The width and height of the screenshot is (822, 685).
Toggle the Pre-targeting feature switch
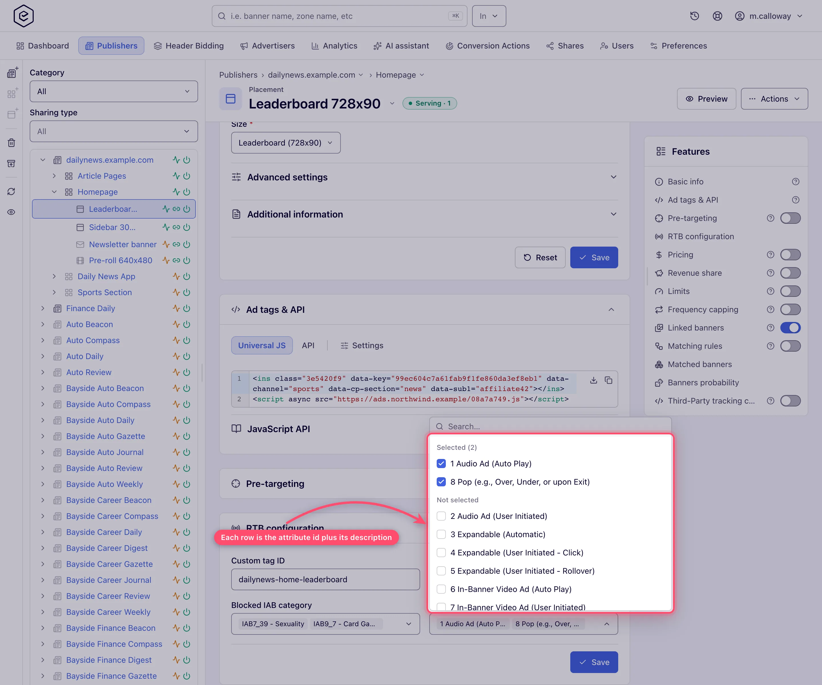click(790, 218)
